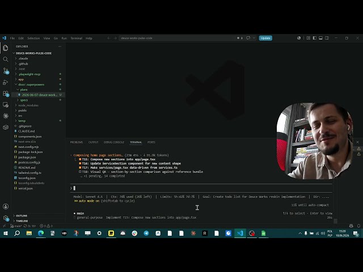Toggle the bottom Panel visibility
Viewport: 363px width, 272px height.
click(320, 38)
